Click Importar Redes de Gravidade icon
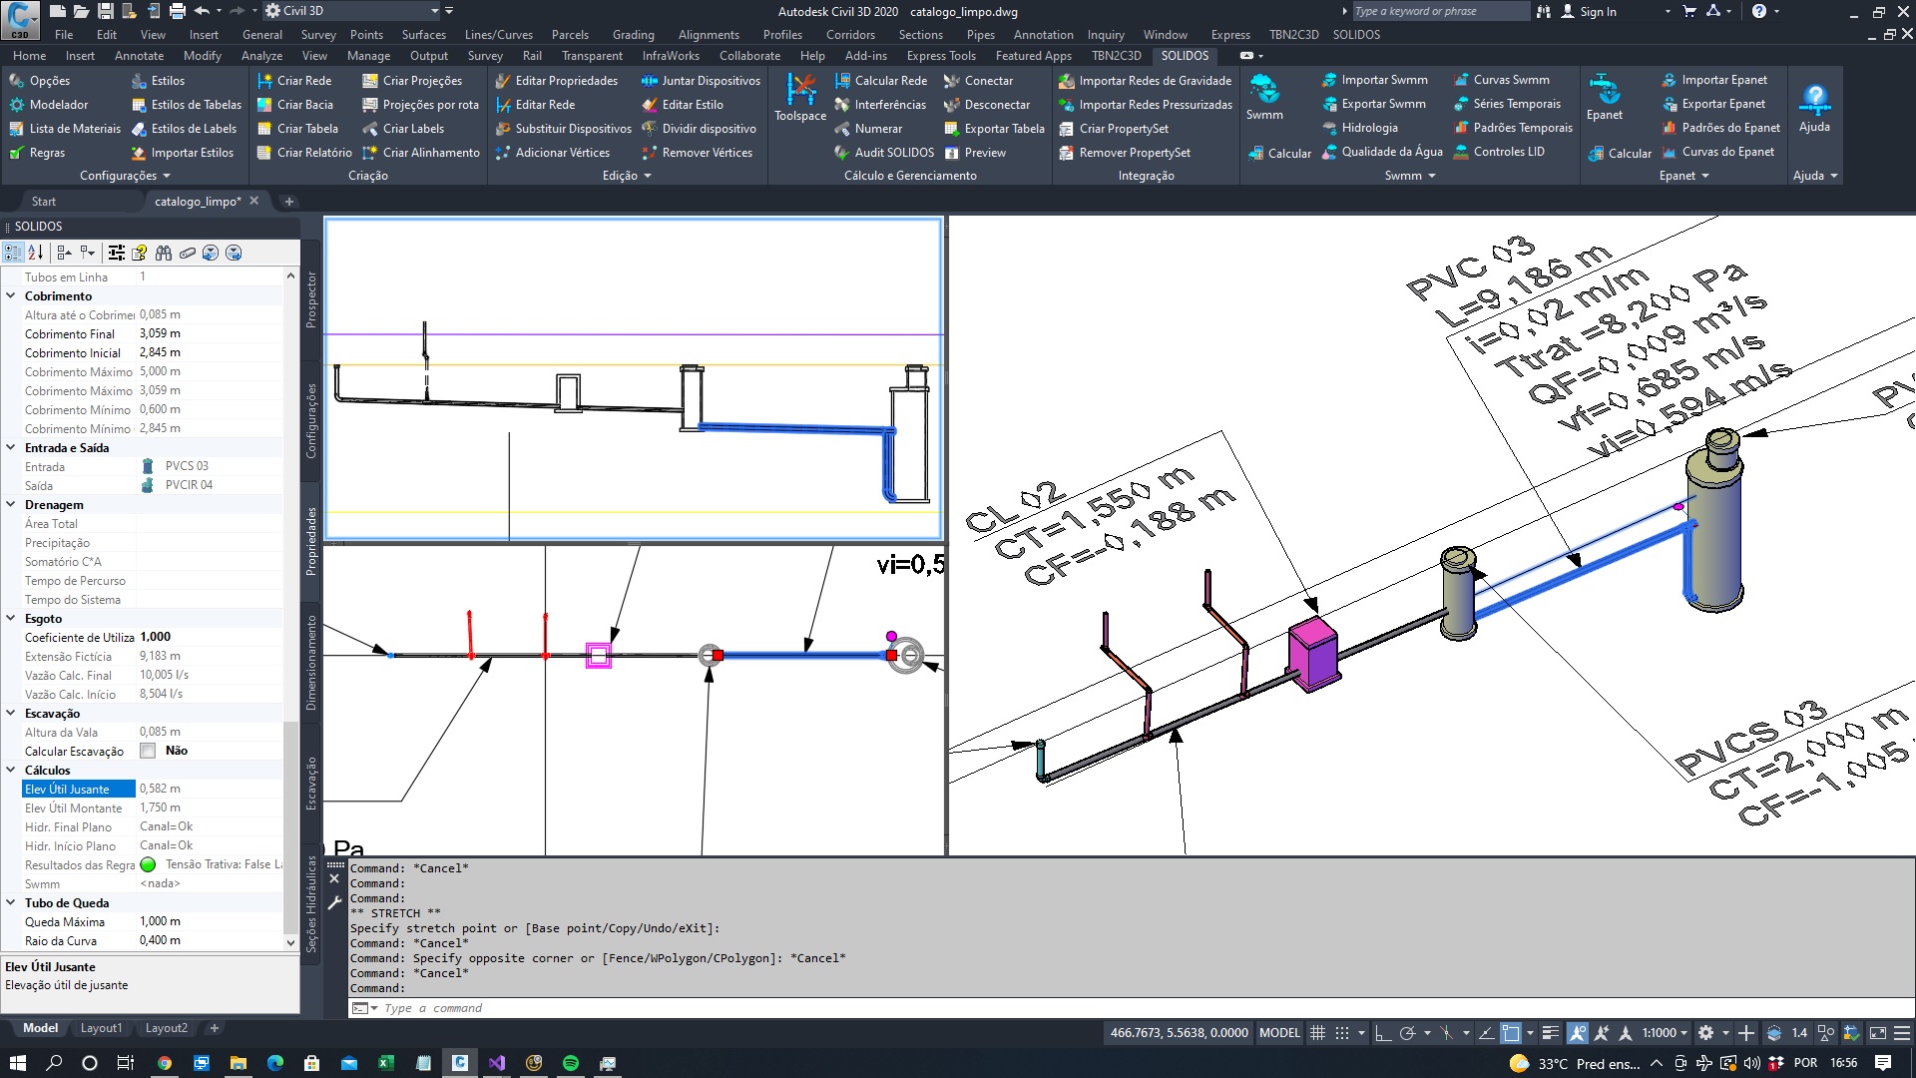Viewport: 1916px width, 1078px height. tap(1067, 81)
